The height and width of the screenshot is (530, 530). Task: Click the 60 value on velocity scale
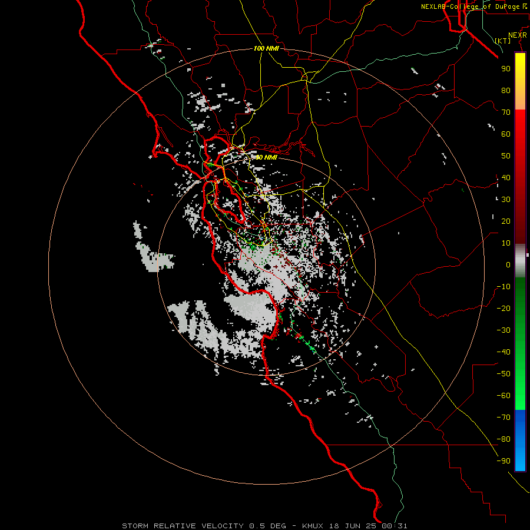pyautogui.click(x=506, y=134)
